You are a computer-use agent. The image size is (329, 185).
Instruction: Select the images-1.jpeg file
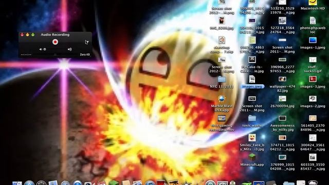[313, 40]
